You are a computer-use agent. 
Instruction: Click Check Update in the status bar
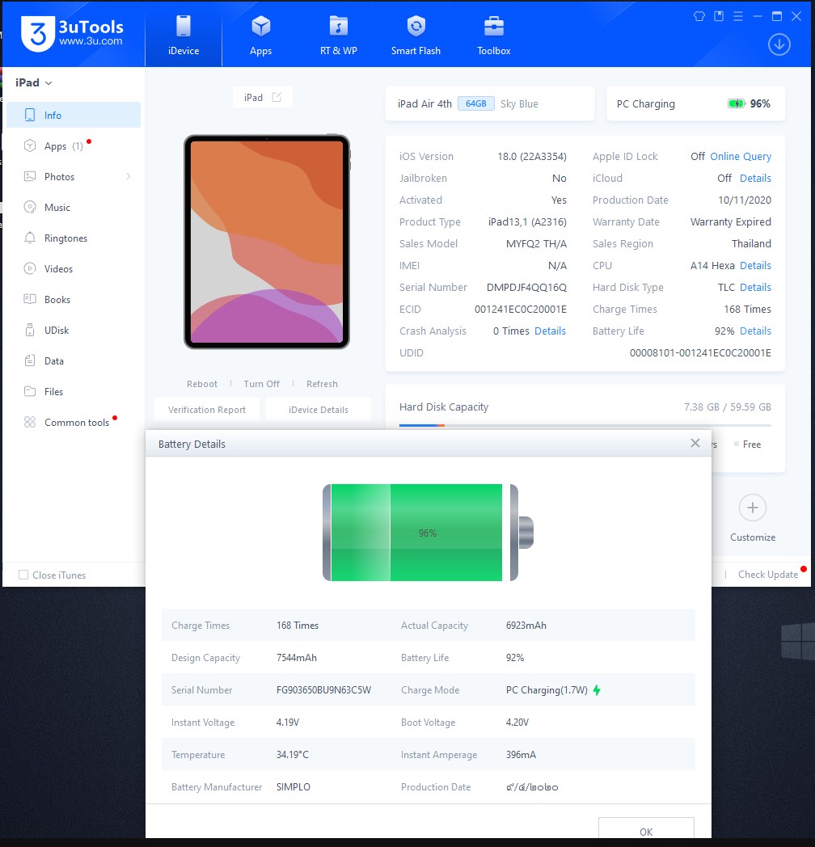click(x=768, y=574)
